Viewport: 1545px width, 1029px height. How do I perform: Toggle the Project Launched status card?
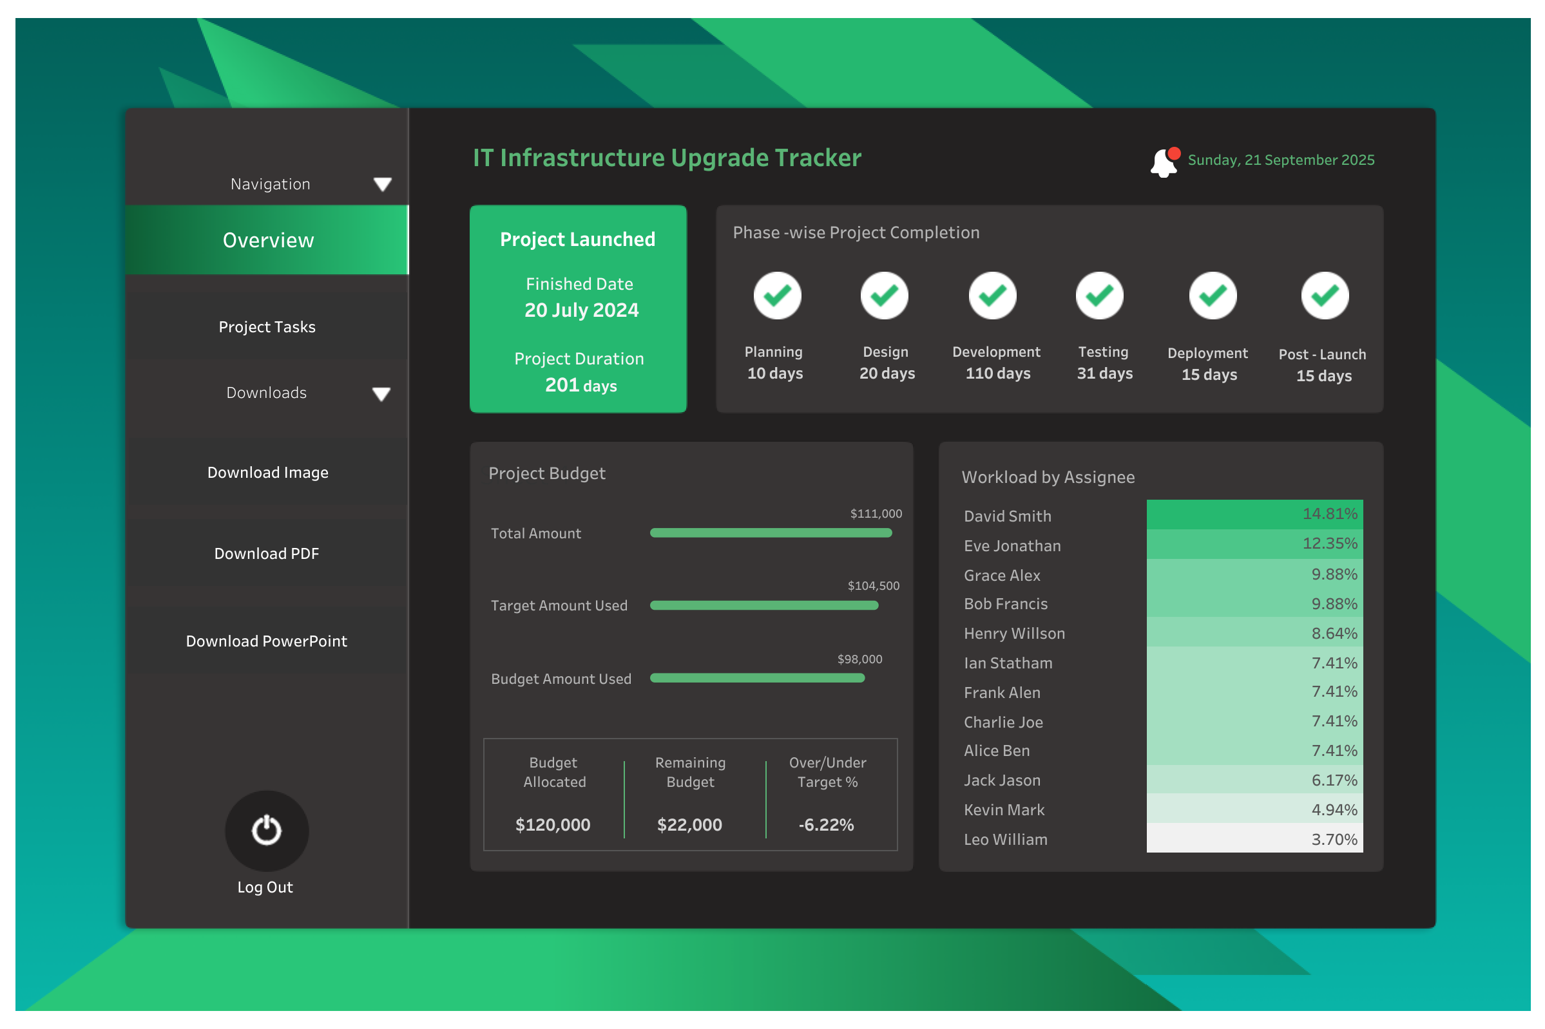click(x=577, y=308)
